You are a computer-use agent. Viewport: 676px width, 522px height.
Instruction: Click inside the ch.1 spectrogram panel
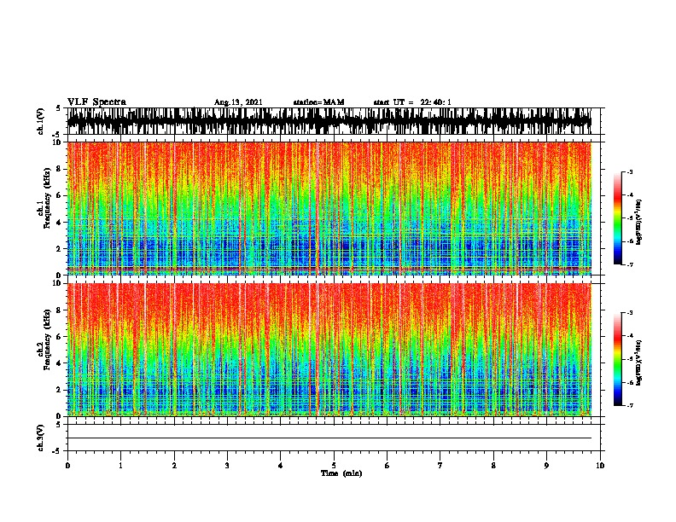pos(329,208)
